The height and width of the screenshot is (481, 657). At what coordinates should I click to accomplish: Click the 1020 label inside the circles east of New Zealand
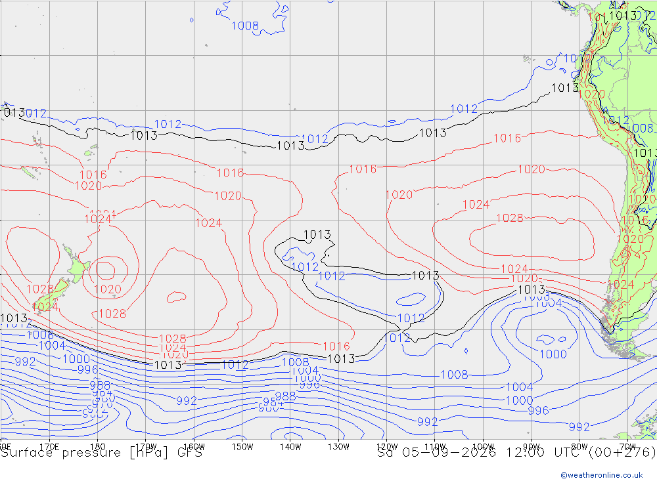click(108, 289)
